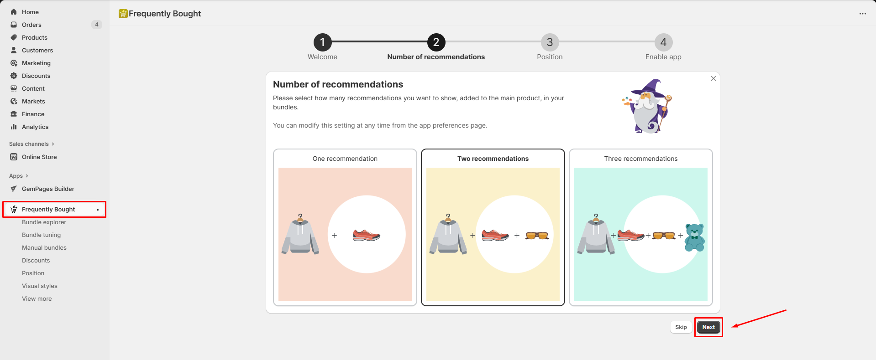Go to step 3 Position in stepper
The height and width of the screenshot is (360, 876).
click(x=550, y=42)
